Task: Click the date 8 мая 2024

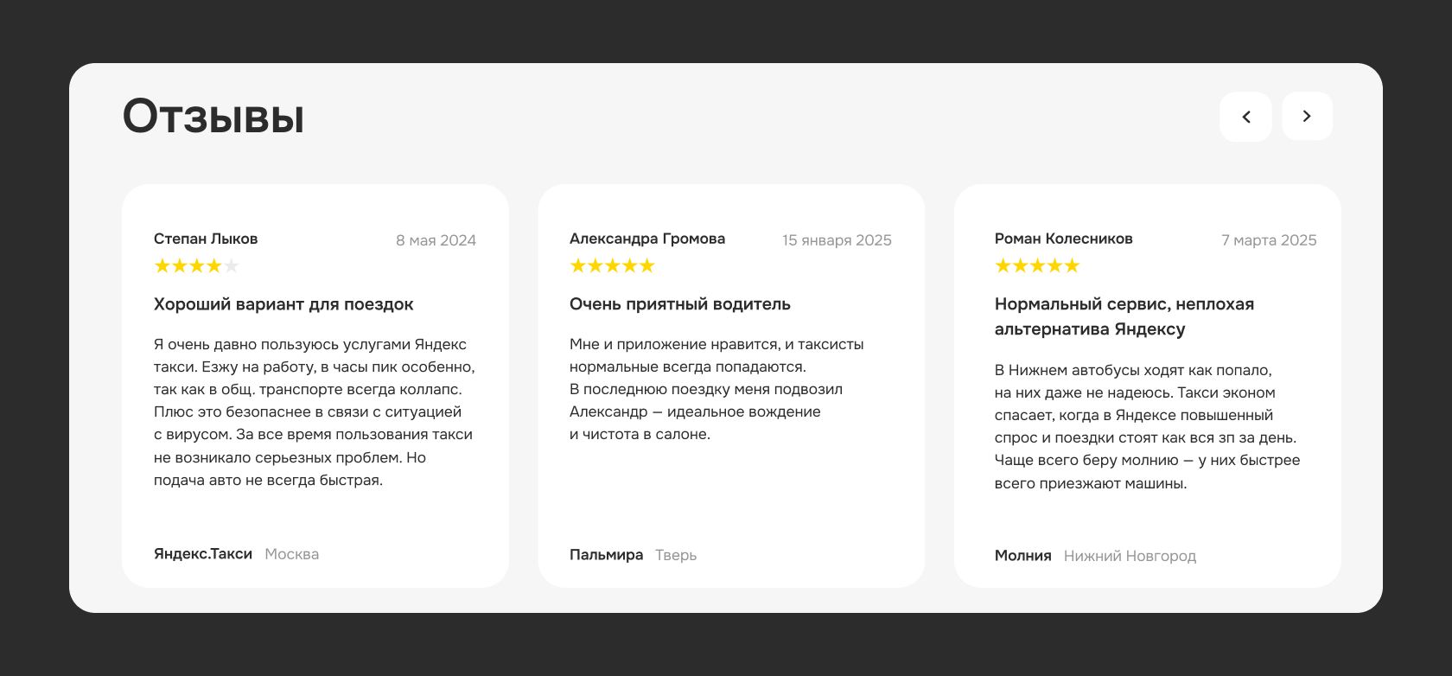Action: [436, 240]
